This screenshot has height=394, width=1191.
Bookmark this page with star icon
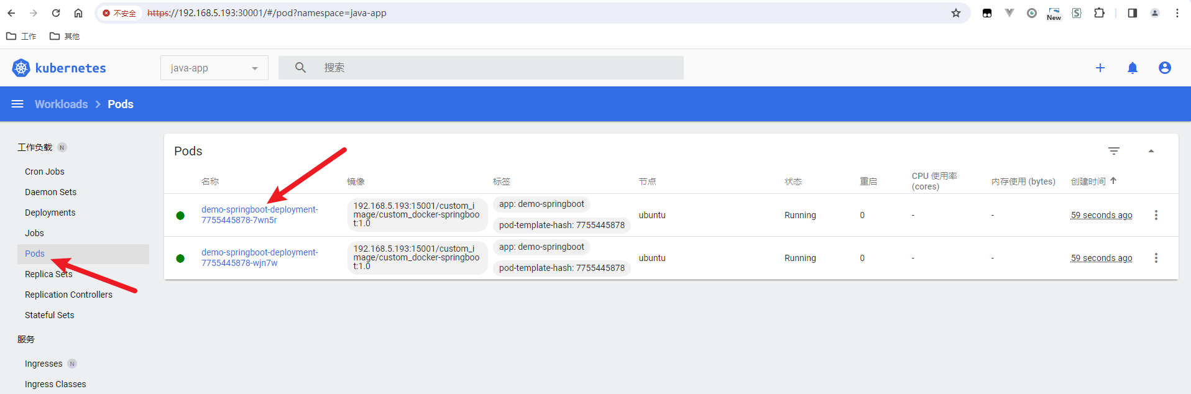955,13
